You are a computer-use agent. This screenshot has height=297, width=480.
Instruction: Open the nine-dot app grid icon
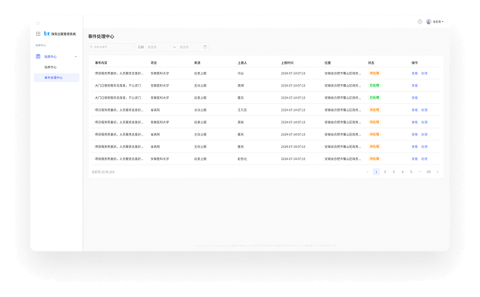tap(38, 33)
